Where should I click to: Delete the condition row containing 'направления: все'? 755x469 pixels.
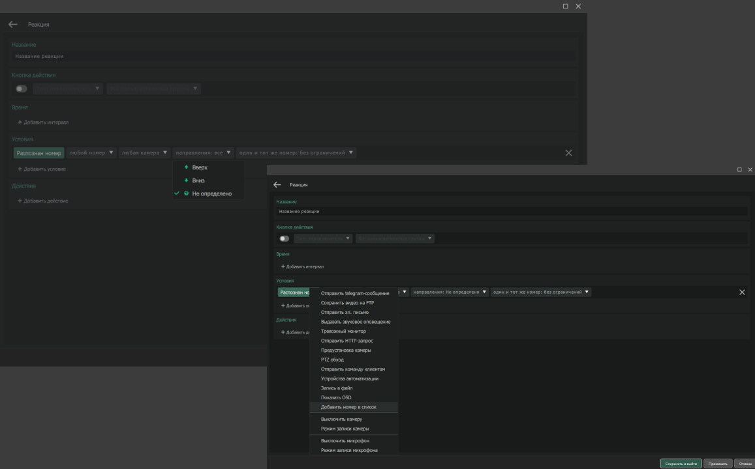click(568, 152)
